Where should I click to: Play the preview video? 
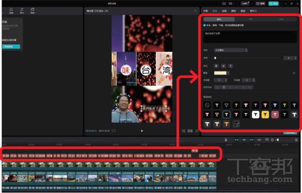pyautogui.click(x=142, y=131)
